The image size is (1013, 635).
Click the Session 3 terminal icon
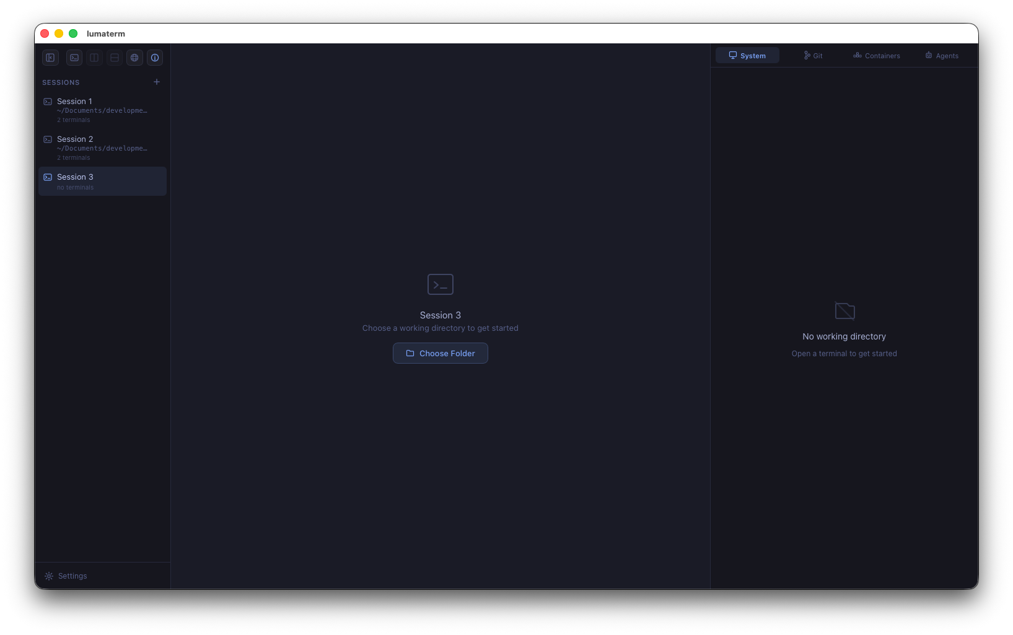(x=48, y=177)
